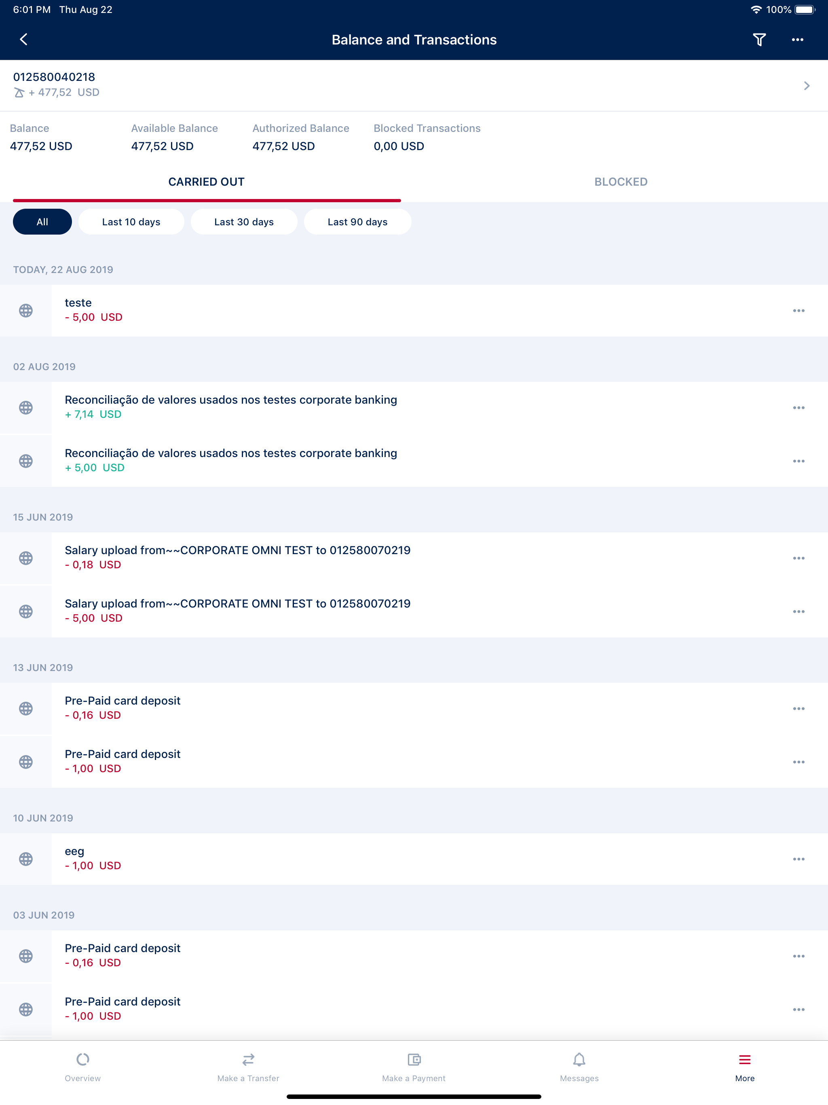The image size is (828, 1105).
Task: Open options for 13 JUN -1,00 USD deposit
Action: [x=798, y=762]
